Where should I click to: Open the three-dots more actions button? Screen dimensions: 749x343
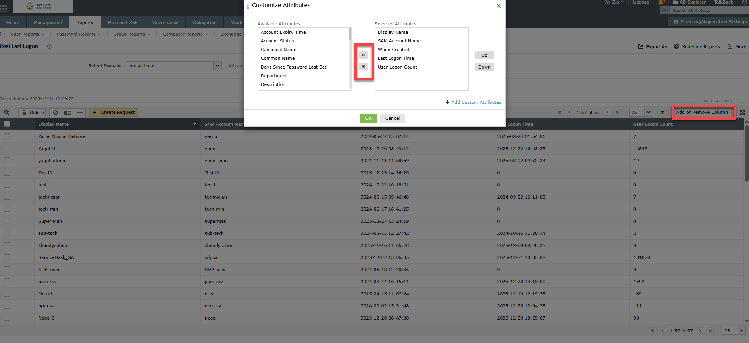(80, 113)
